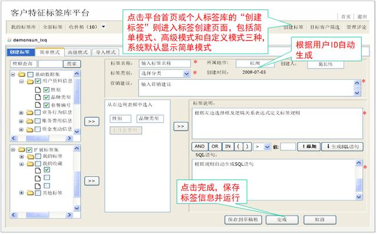Insert the closing parenthesis
Image resolution: width=377 pixels, height=234 pixels.
pyautogui.click(x=247, y=146)
